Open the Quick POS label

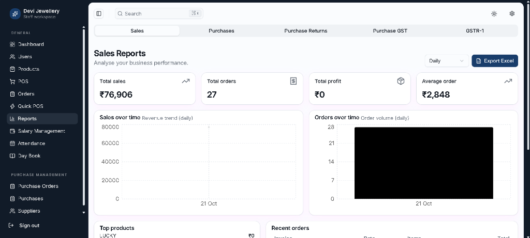31,106
